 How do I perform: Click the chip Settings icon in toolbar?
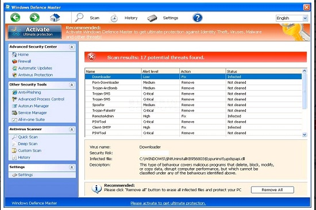pos(152,18)
